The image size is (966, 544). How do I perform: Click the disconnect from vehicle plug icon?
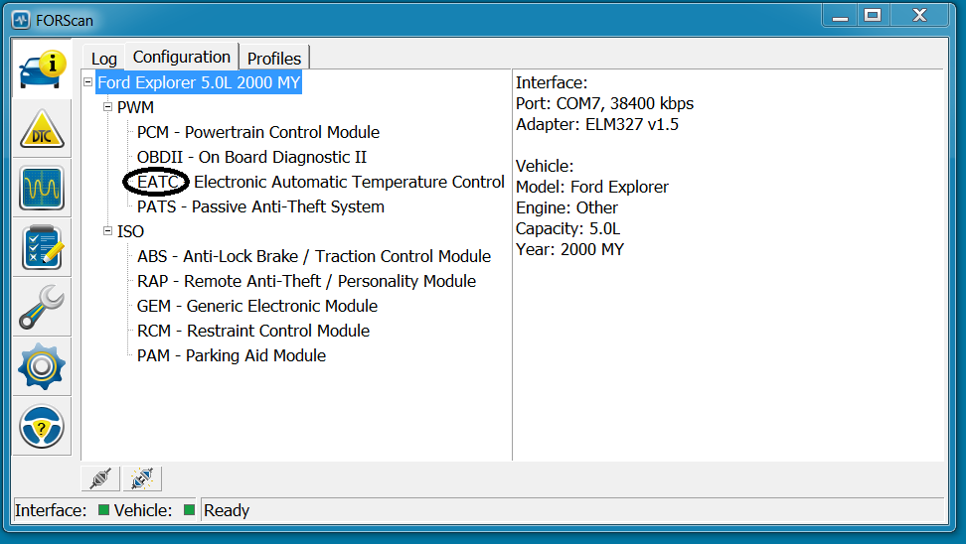tap(142, 479)
